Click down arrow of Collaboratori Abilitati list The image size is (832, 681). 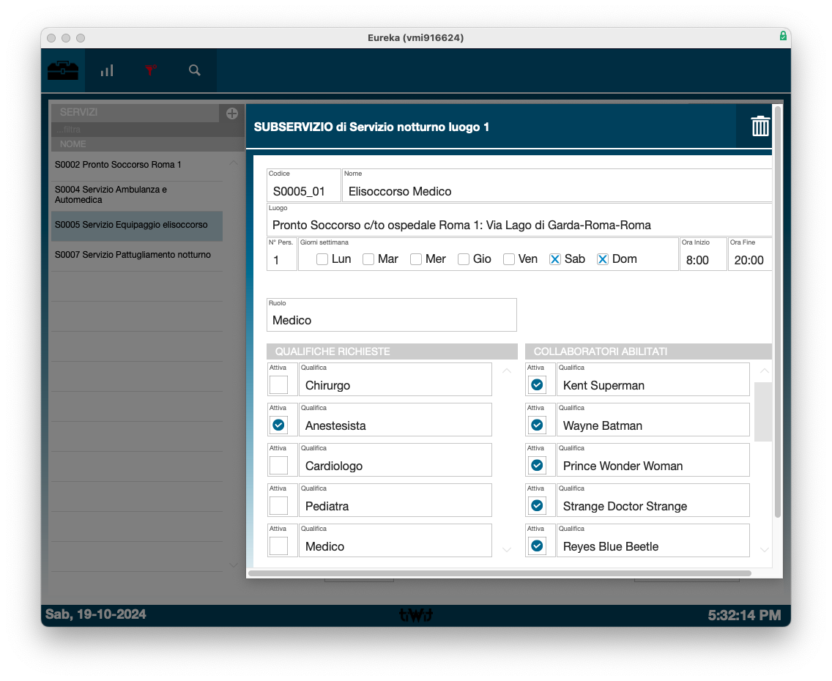point(764,550)
